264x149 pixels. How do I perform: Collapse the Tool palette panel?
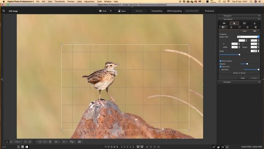pyautogui.click(x=259, y=19)
